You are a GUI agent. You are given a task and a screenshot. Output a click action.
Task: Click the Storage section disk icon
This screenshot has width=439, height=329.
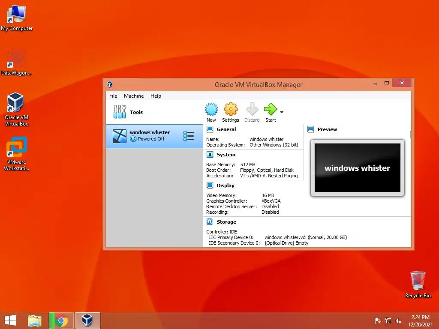[210, 222]
